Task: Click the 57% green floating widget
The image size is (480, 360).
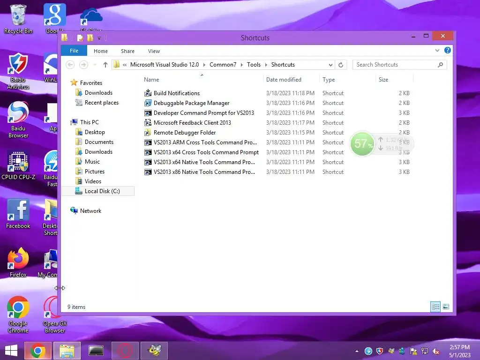Action: (362, 143)
